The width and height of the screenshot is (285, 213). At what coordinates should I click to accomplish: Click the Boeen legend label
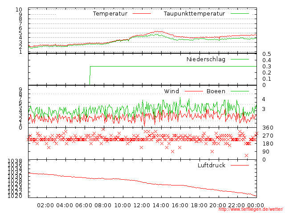(216, 91)
